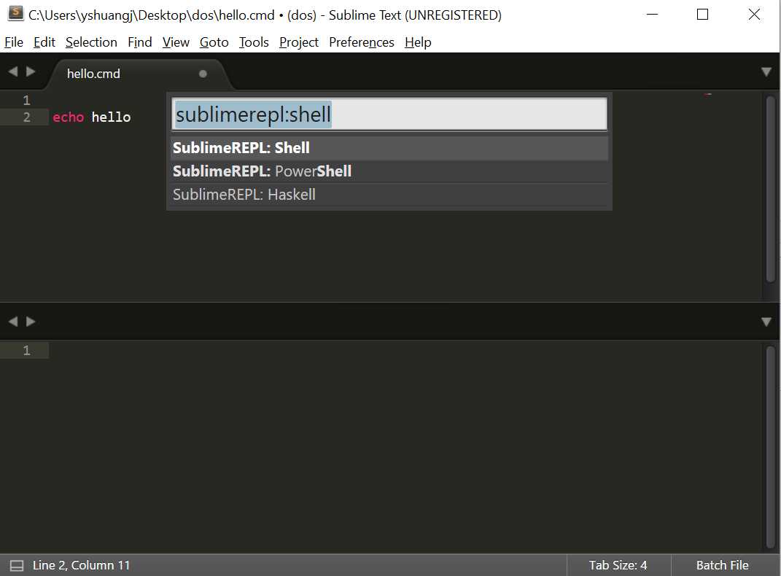The width and height of the screenshot is (781, 576).
Task: Click line number 1 in upper gutter
Action: (x=27, y=101)
